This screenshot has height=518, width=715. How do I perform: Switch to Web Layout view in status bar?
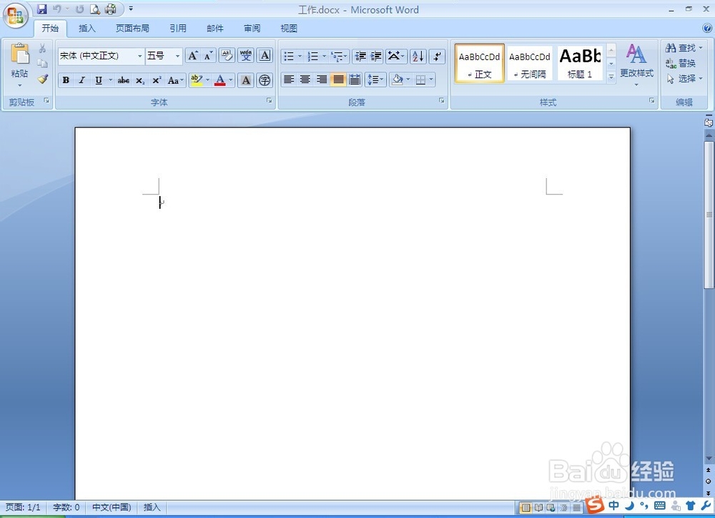pyautogui.click(x=551, y=507)
